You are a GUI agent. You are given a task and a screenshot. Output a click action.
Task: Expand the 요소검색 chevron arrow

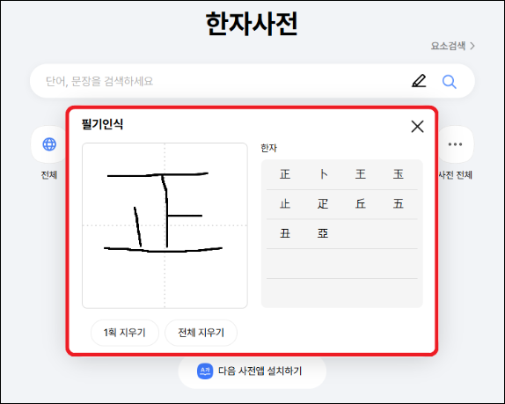[472, 46]
